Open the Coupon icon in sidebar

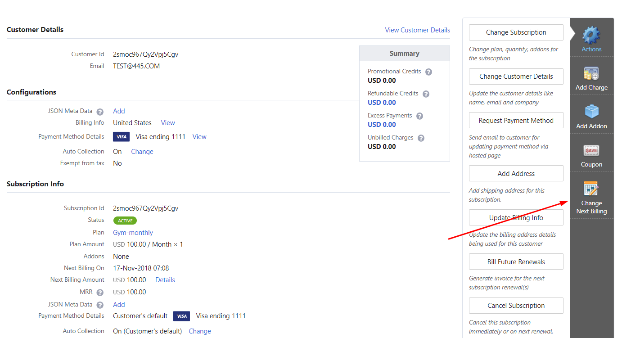(x=591, y=151)
